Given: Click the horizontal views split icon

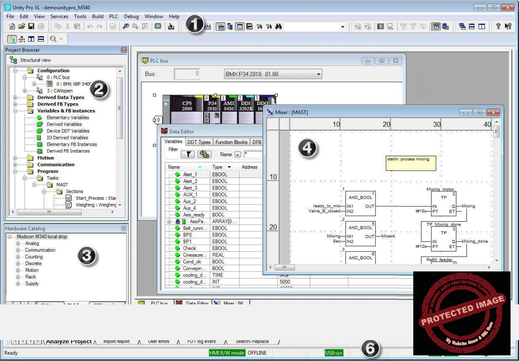Looking at the screenshot, I should (41, 39).
